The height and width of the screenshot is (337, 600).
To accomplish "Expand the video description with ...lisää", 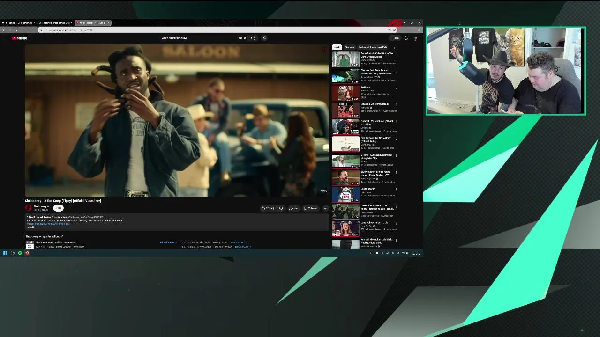I will click(x=31, y=227).
